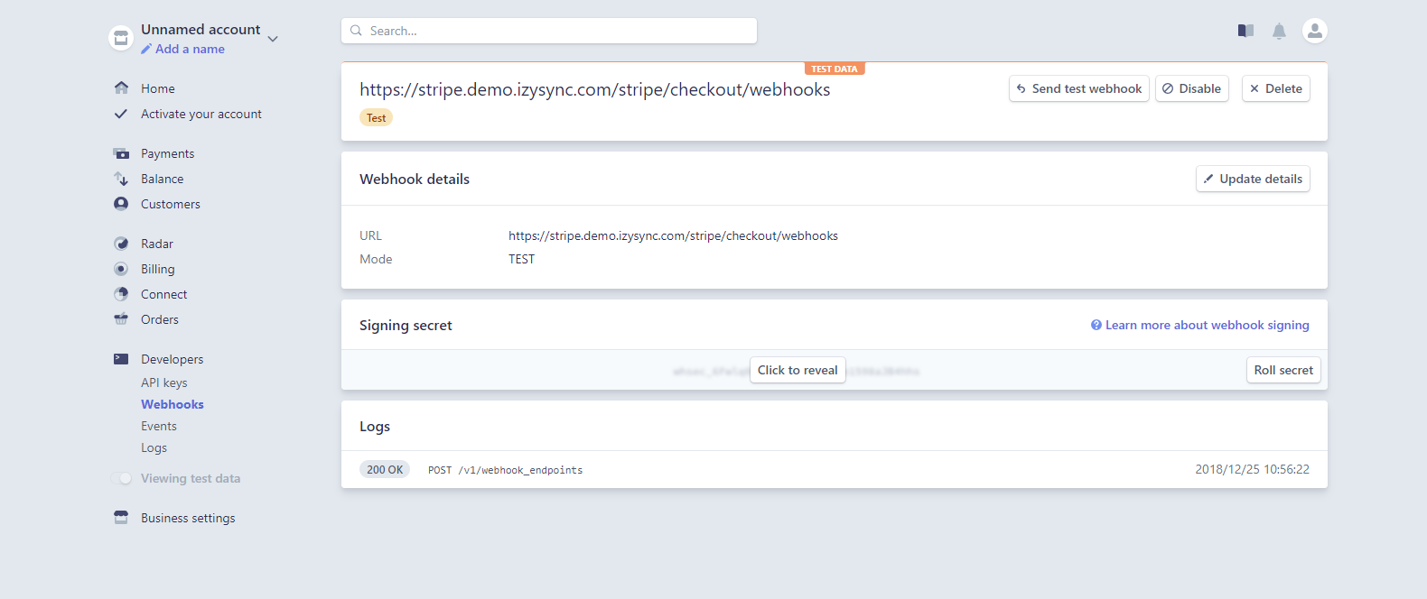Open Logs in the sidebar
This screenshot has height=599, width=1427.
[x=154, y=447]
